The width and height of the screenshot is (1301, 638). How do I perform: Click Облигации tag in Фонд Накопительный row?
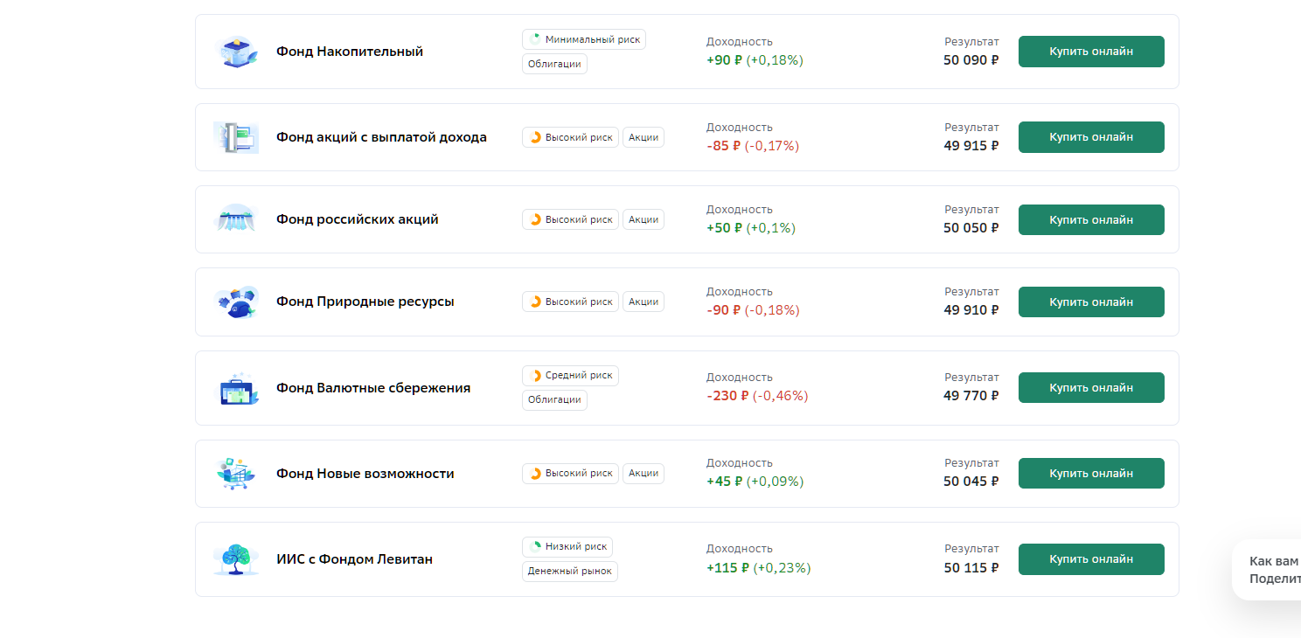click(554, 64)
